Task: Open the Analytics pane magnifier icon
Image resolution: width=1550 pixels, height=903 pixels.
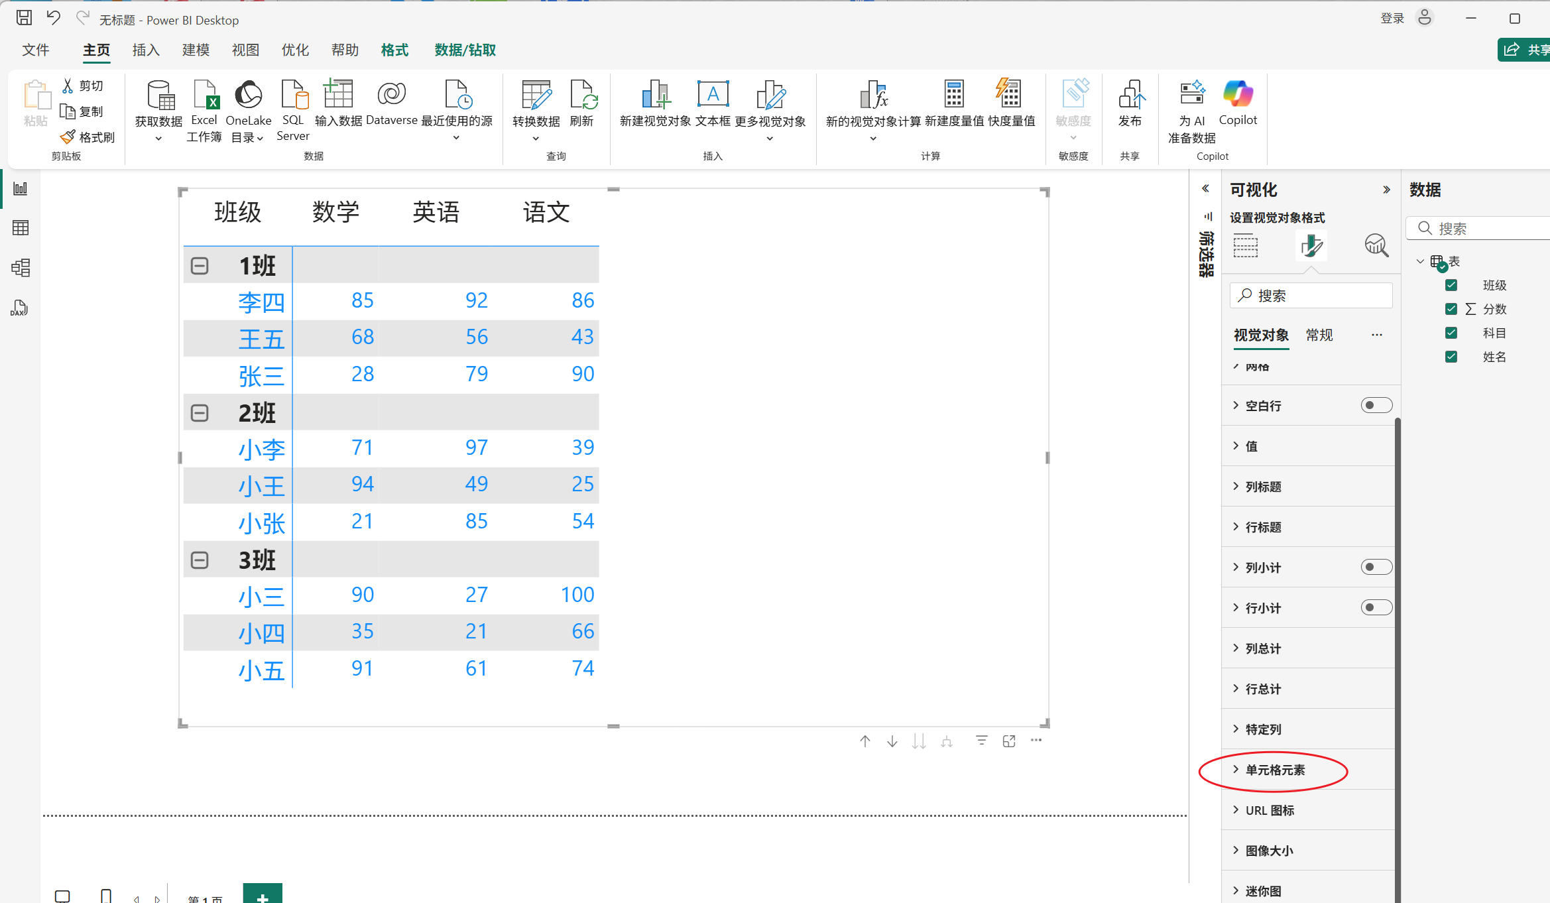Action: (1376, 245)
